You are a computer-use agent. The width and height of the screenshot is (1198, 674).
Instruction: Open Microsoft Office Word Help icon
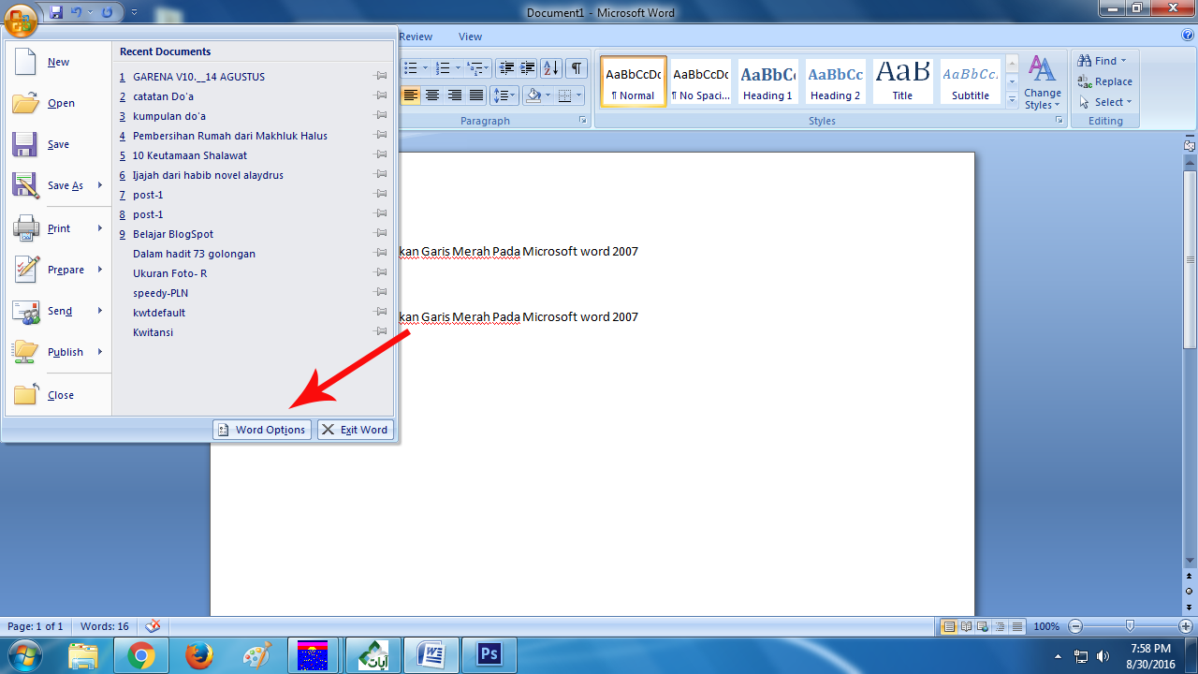(x=1188, y=37)
